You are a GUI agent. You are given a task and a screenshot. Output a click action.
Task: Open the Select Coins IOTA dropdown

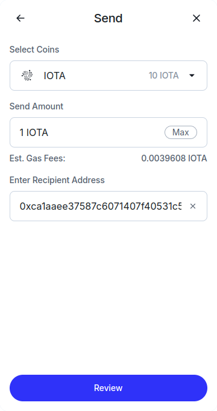pos(108,76)
